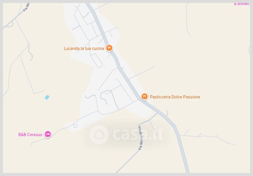Viewport: 253px width, 176px height.
Task: Select the Via Montelatiere street name label
Action: click(140, 138)
